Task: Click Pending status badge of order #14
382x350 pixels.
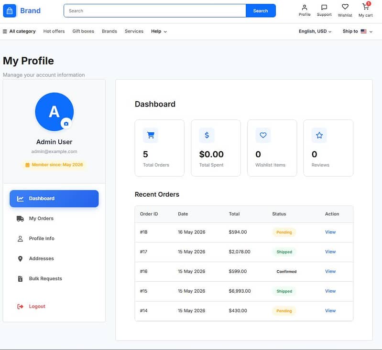Action: [x=284, y=311]
